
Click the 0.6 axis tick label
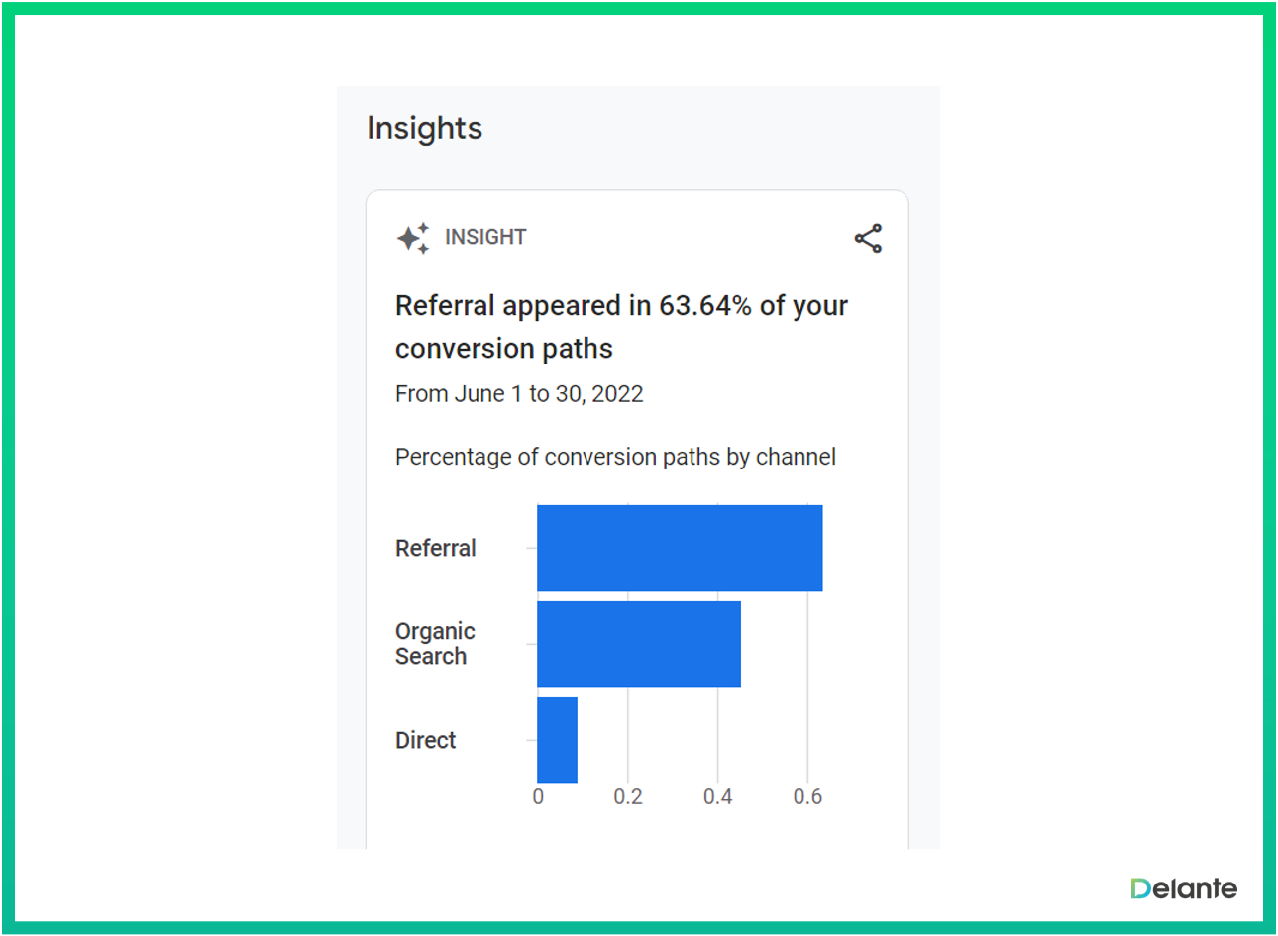point(807,796)
